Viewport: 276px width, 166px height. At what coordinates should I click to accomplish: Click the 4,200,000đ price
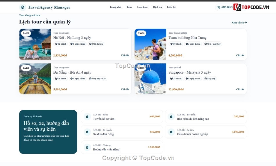pos(175,55)
